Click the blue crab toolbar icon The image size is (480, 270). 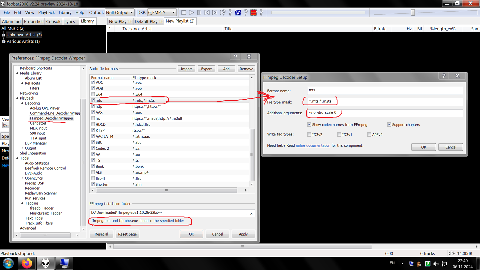[238, 12]
